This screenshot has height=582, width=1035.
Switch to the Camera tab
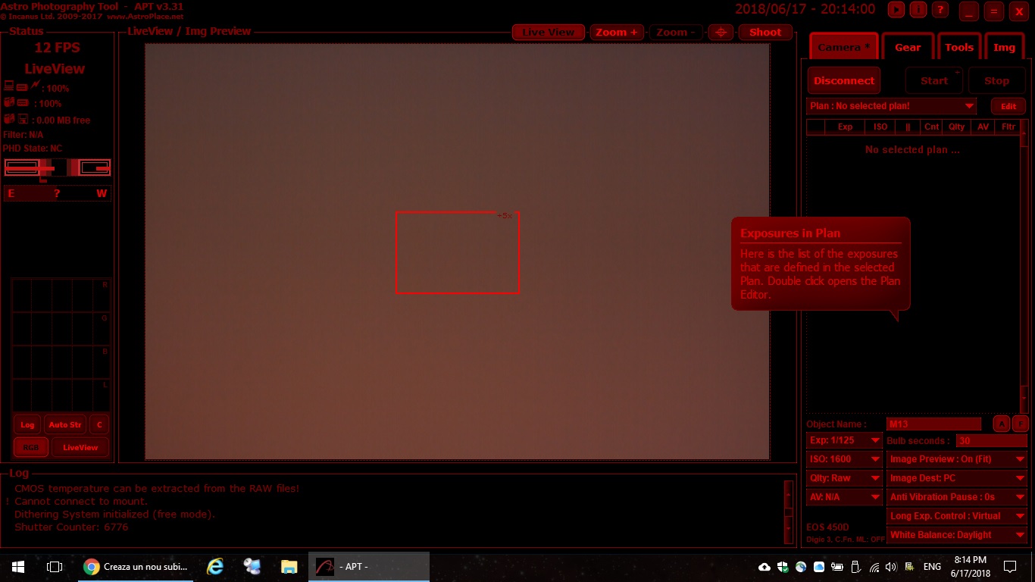pos(843,46)
